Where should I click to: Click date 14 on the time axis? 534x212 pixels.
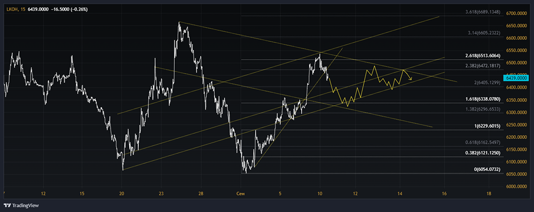(400, 194)
